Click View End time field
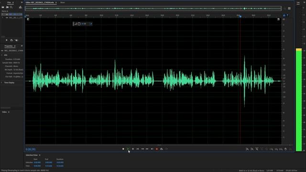This screenshot has width=306, height=172. 49,166
